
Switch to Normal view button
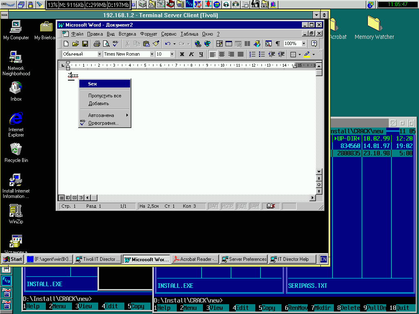click(61, 197)
